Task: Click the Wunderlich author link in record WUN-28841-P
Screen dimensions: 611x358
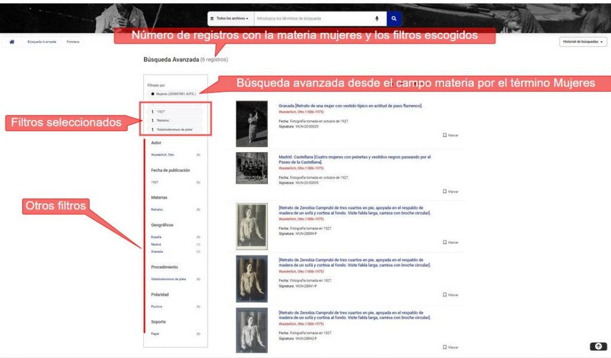Action: click(301, 271)
